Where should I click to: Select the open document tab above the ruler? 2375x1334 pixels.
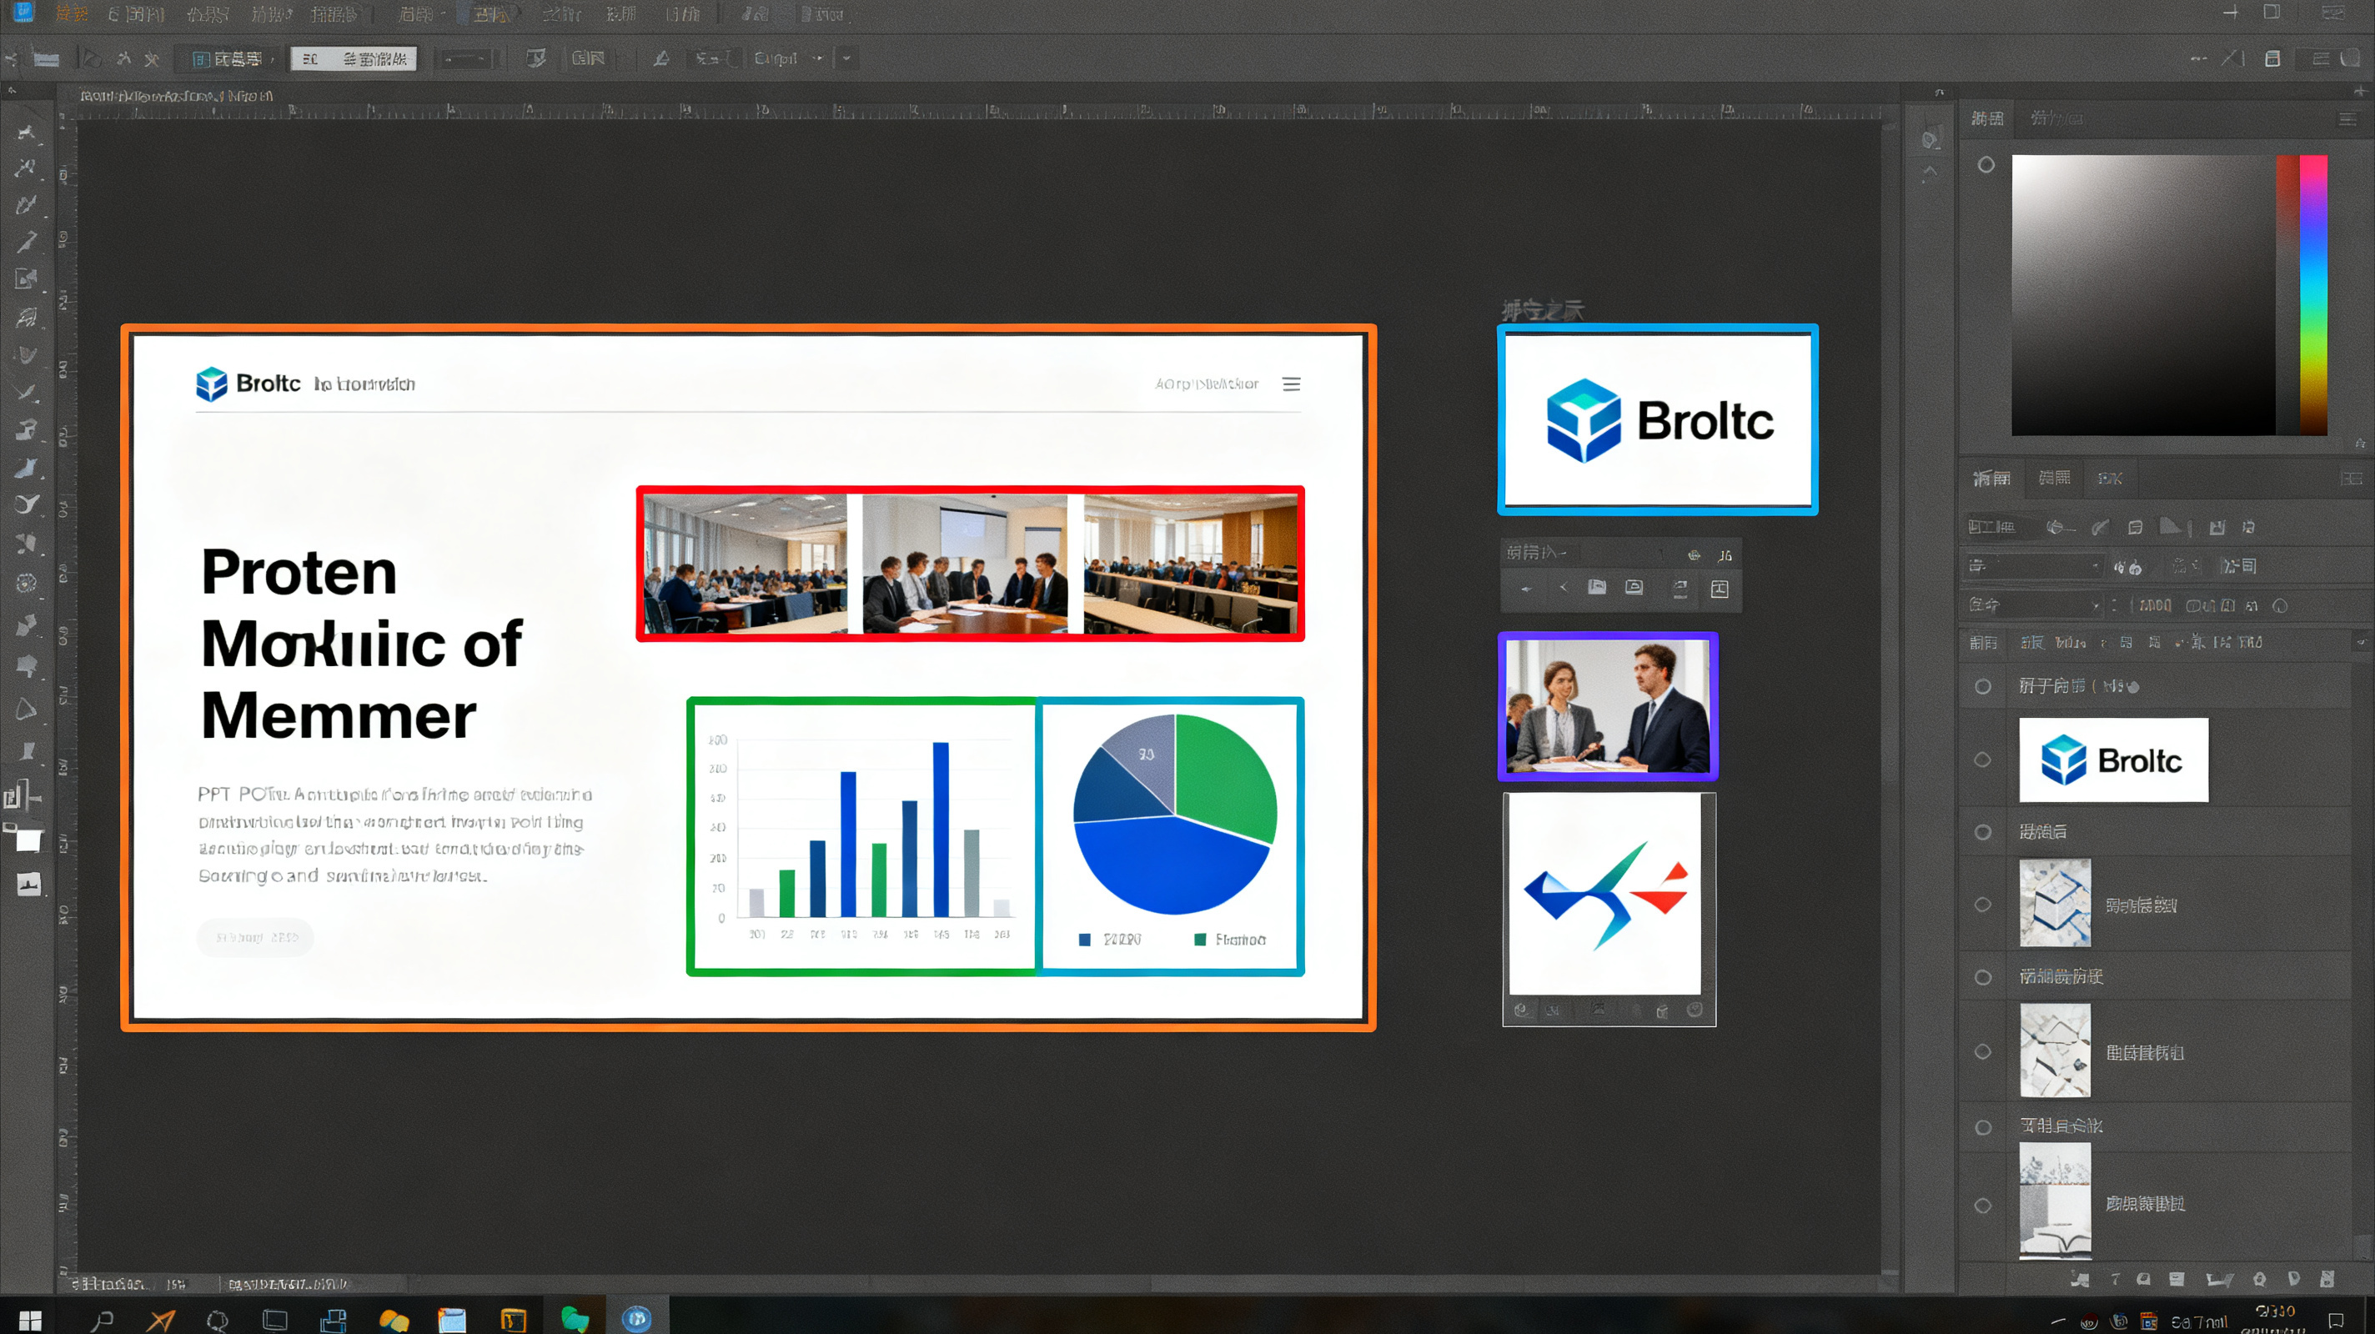coord(176,96)
